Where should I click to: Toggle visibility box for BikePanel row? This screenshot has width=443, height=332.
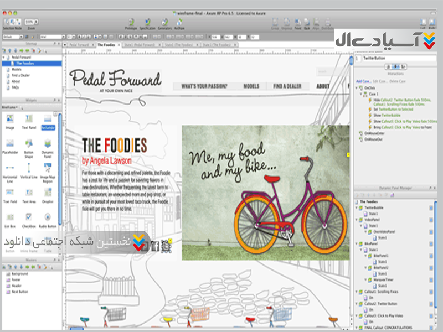[x=430, y=244]
